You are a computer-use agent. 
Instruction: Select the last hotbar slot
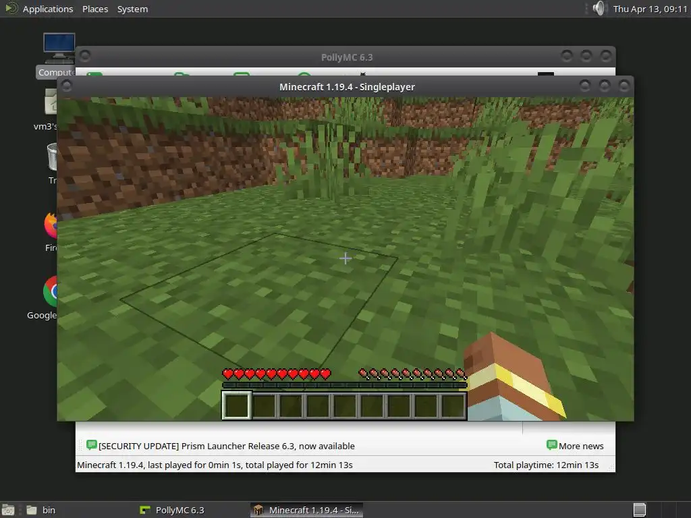[453, 405]
